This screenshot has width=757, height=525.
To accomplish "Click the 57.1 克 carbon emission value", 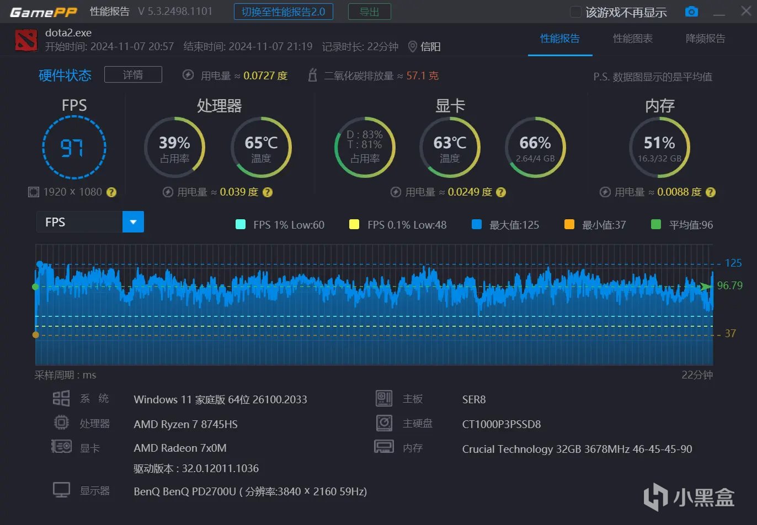I will point(423,75).
